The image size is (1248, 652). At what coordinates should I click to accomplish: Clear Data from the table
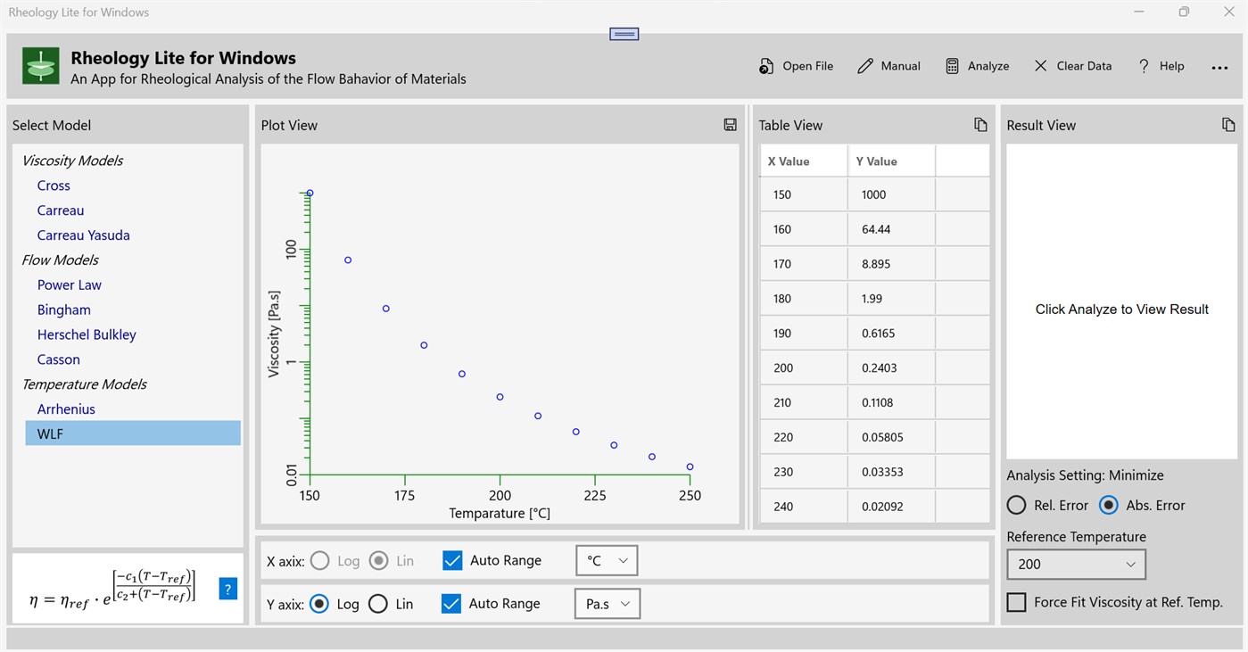click(1072, 65)
